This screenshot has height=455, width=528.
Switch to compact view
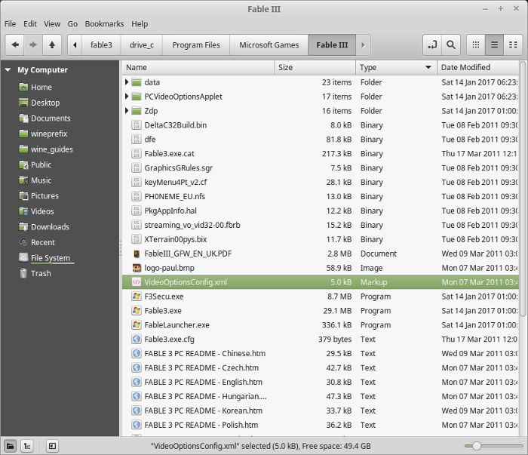[513, 45]
